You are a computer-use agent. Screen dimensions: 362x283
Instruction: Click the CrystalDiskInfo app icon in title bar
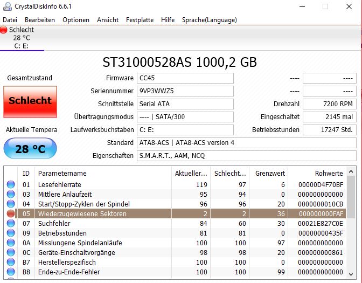point(7,6)
